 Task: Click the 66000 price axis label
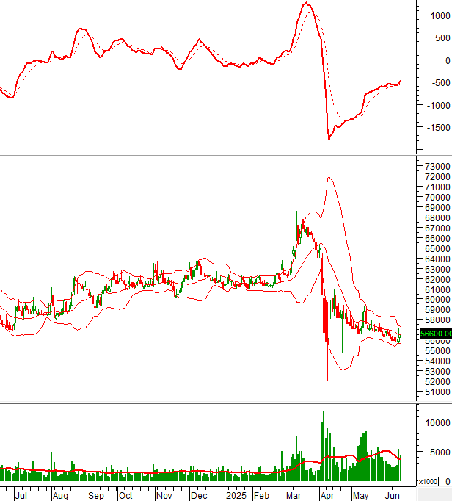pos(437,238)
